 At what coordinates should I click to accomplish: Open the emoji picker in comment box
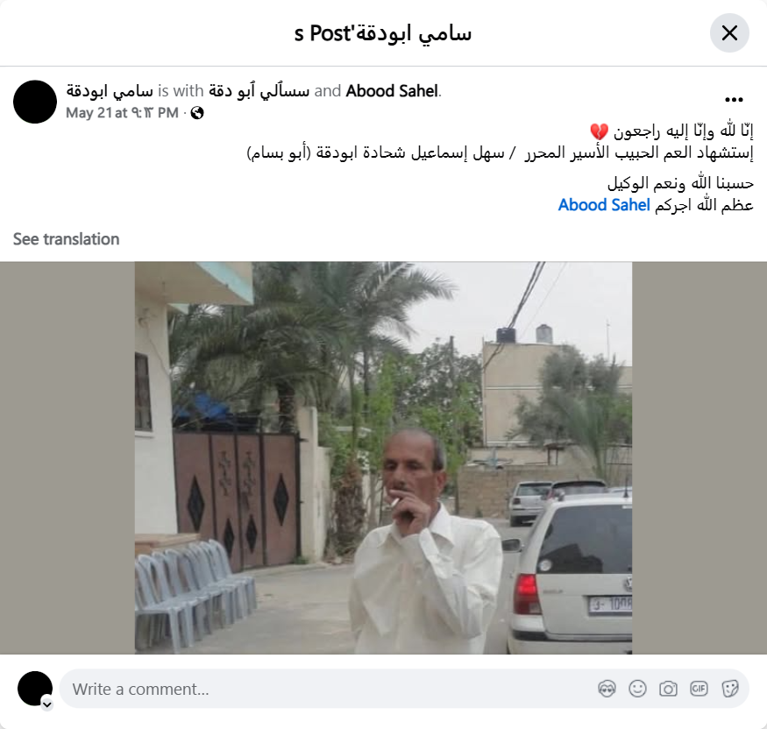tap(637, 689)
